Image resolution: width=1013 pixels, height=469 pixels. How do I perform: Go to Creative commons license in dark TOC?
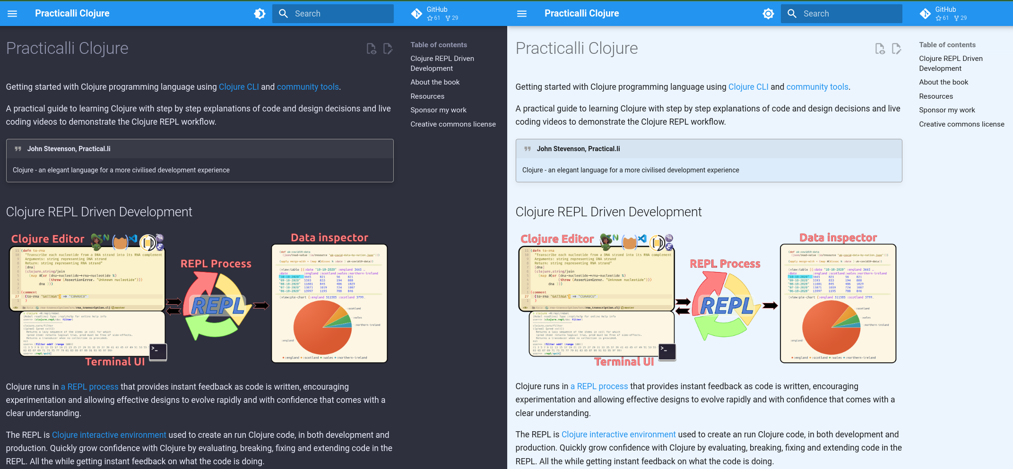(453, 124)
